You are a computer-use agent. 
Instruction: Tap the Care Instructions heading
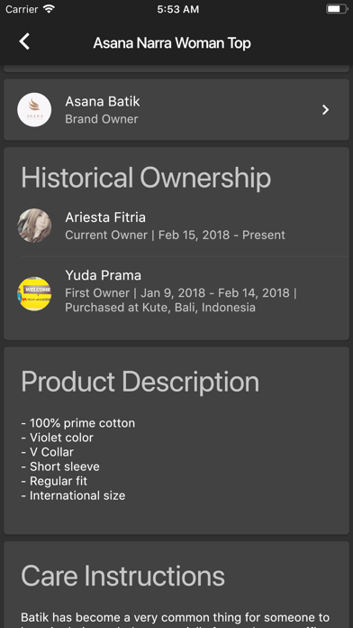[x=122, y=577]
